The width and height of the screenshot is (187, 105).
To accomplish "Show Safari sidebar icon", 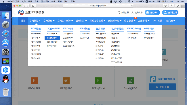I will point(33,6).
